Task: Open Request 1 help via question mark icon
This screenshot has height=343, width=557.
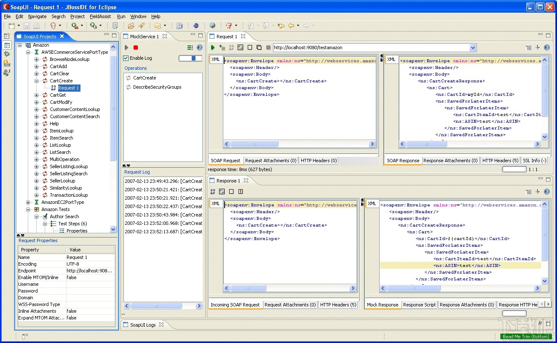Action: click(546, 47)
